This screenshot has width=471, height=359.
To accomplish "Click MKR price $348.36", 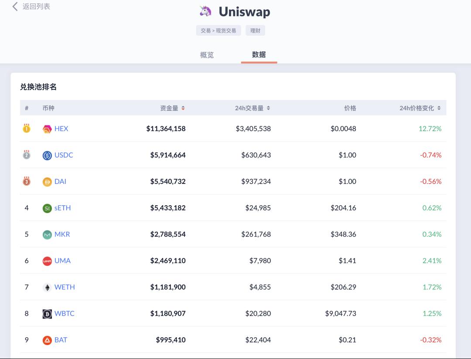I will (x=343, y=234).
